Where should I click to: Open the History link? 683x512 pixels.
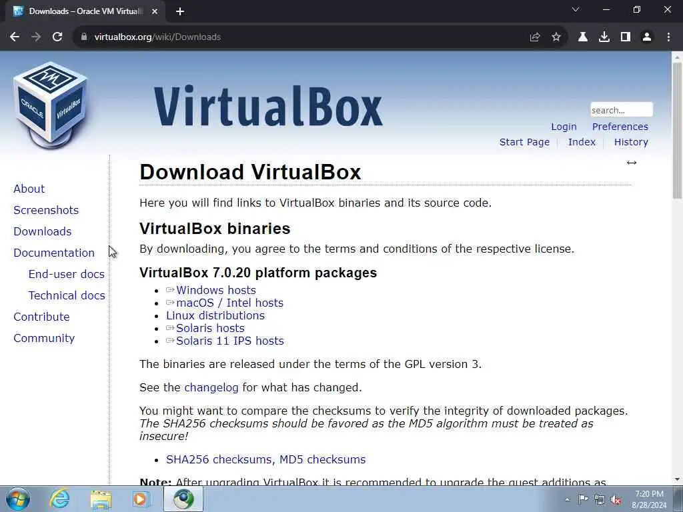[x=631, y=142]
